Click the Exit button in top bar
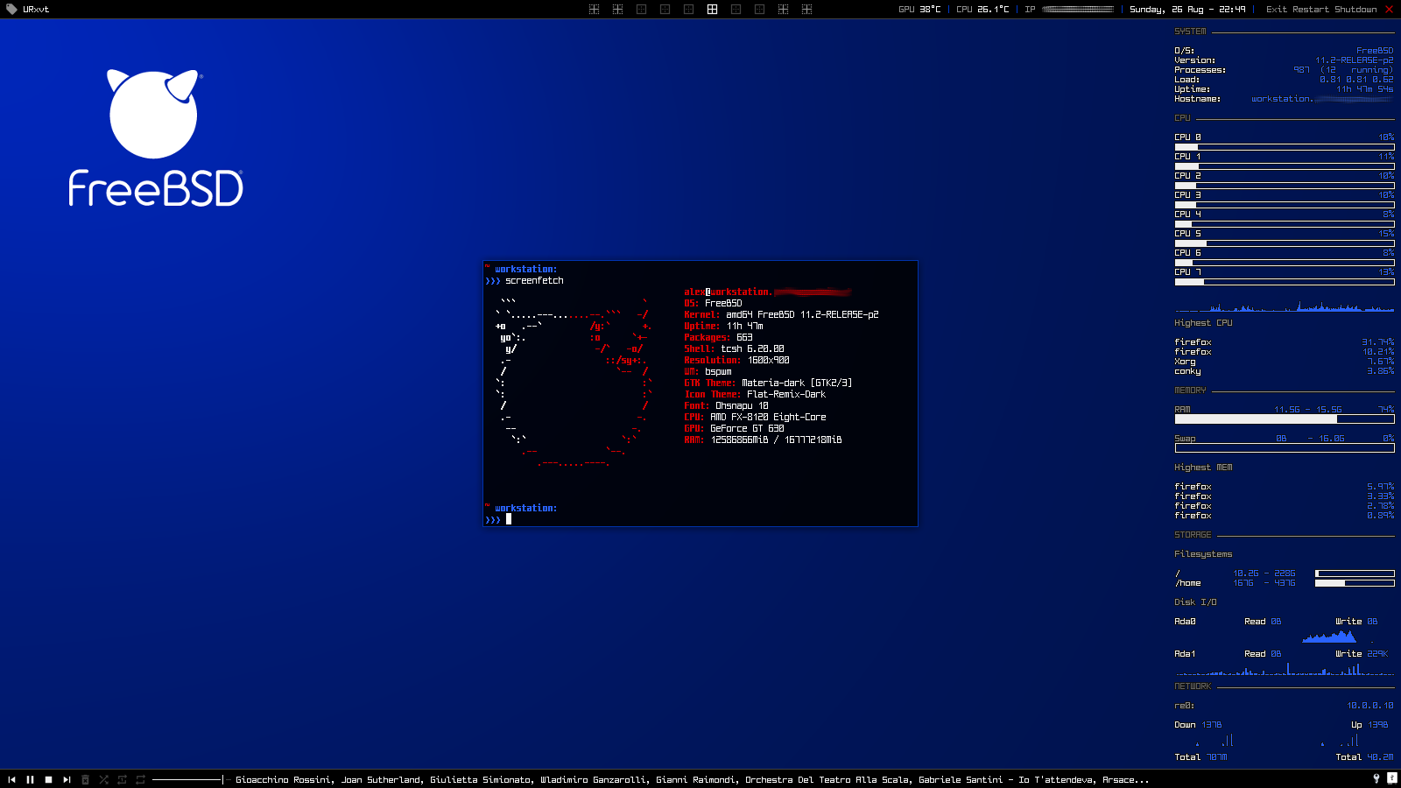The width and height of the screenshot is (1401, 788). 1276,9
